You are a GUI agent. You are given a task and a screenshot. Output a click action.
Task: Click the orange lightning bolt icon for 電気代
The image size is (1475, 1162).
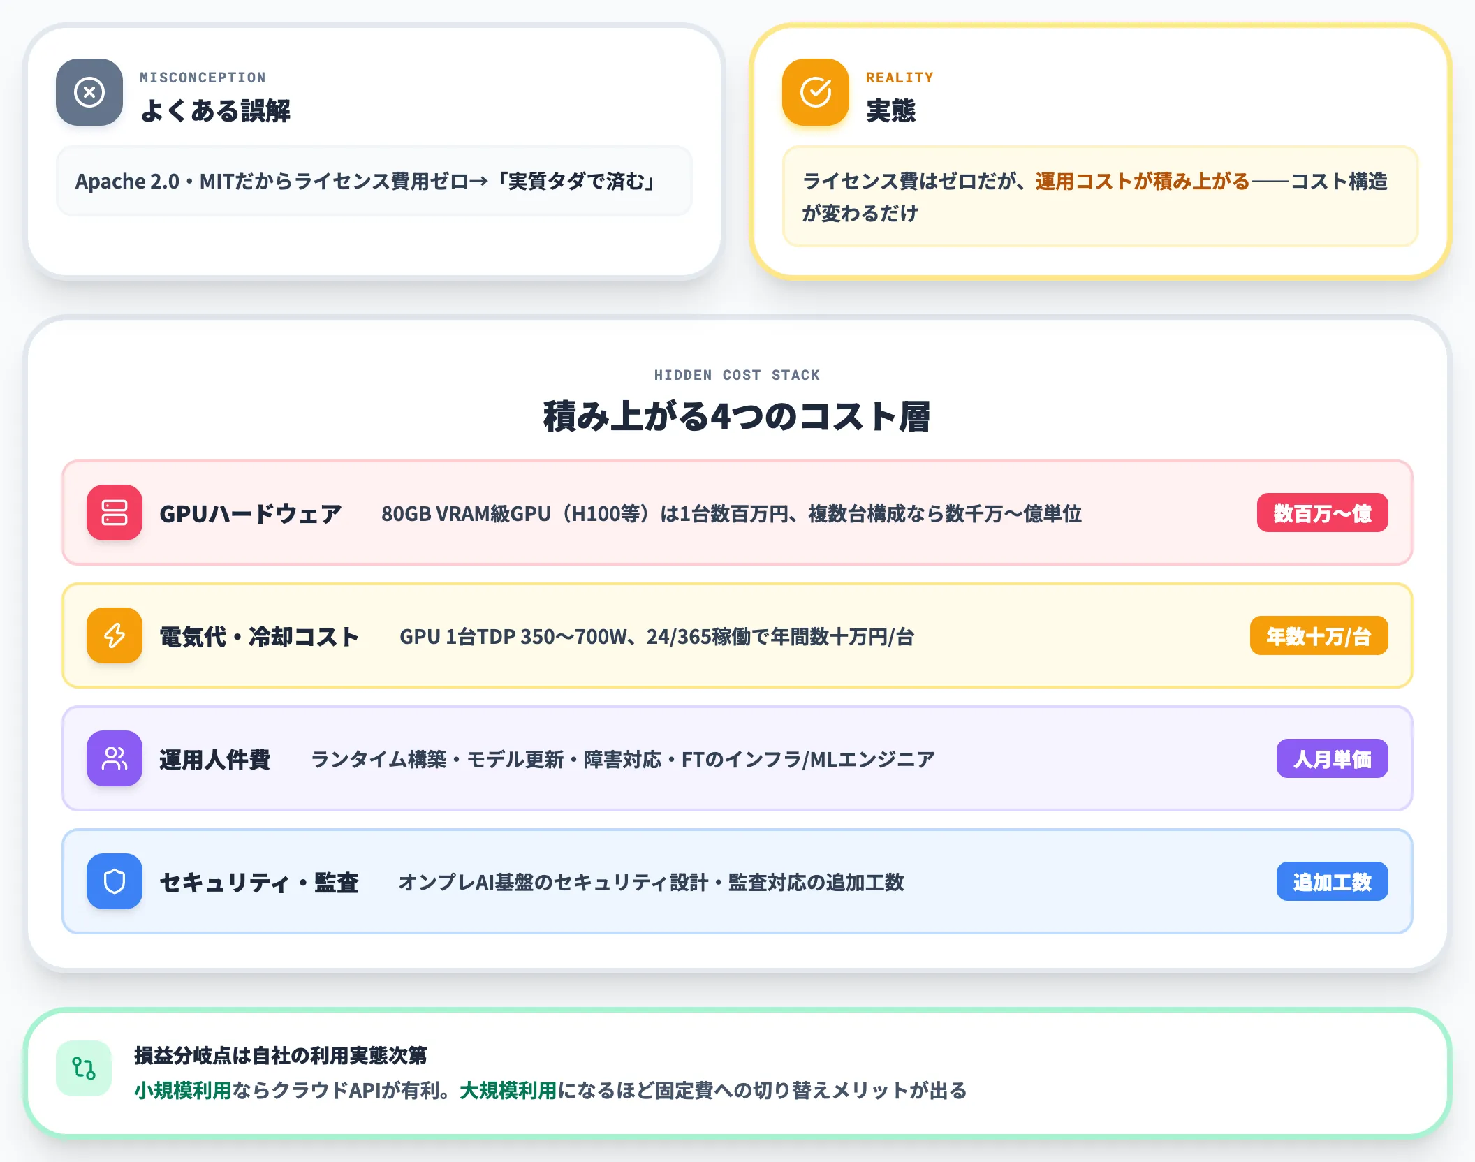(x=115, y=635)
